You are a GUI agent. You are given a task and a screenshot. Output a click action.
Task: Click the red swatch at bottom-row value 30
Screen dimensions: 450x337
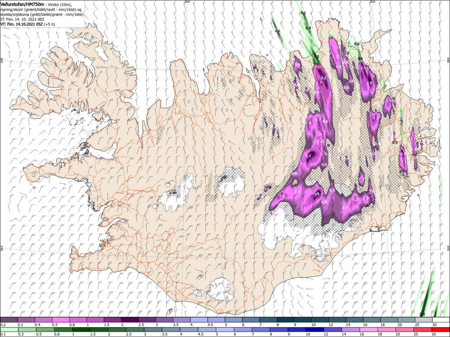tap(441, 330)
